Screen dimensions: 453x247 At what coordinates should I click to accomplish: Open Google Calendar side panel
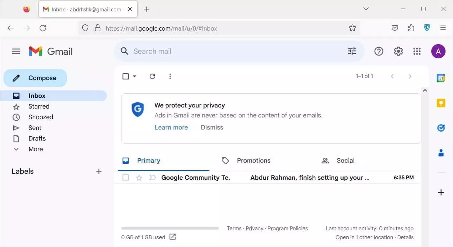tap(441, 78)
